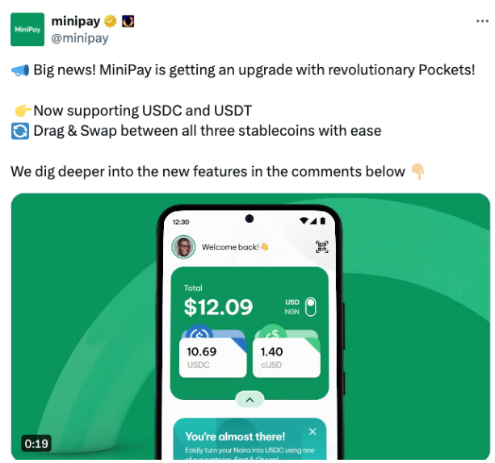Open the @minipay handle link
The width and height of the screenshot is (495, 463).
[80, 38]
